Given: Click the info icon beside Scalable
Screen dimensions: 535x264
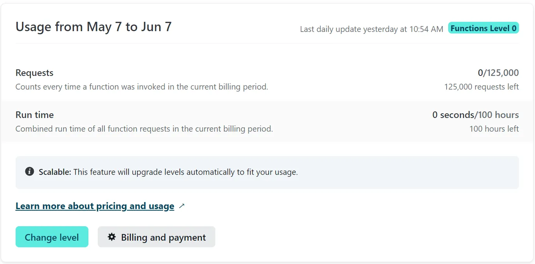Looking at the screenshot, I should click(29, 171).
